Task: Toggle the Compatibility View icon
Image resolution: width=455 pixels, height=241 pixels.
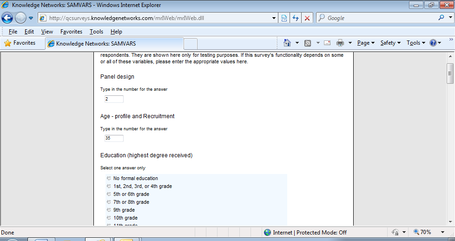Action: click(x=284, y=18)
